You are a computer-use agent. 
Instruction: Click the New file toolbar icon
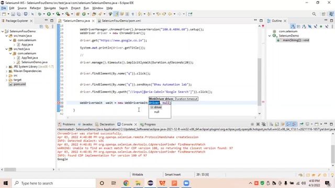pyautogui.click(x=4, y=14)
